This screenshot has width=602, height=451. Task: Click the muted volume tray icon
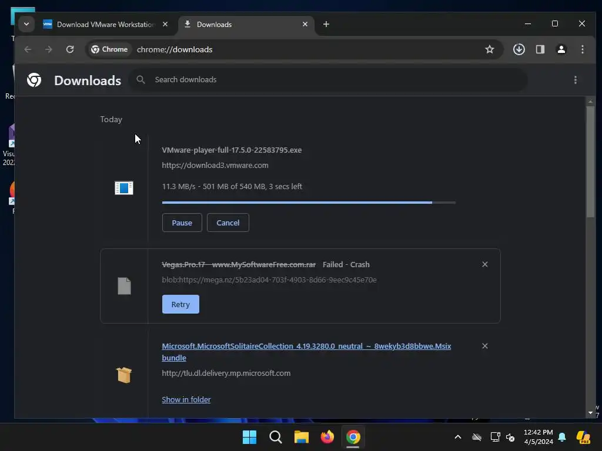pyautogui.click(x=510, y=437)
